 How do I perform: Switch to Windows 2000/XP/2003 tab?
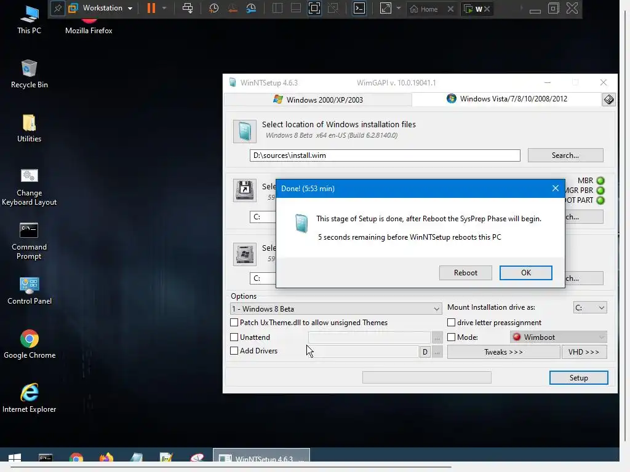(318, 100)
